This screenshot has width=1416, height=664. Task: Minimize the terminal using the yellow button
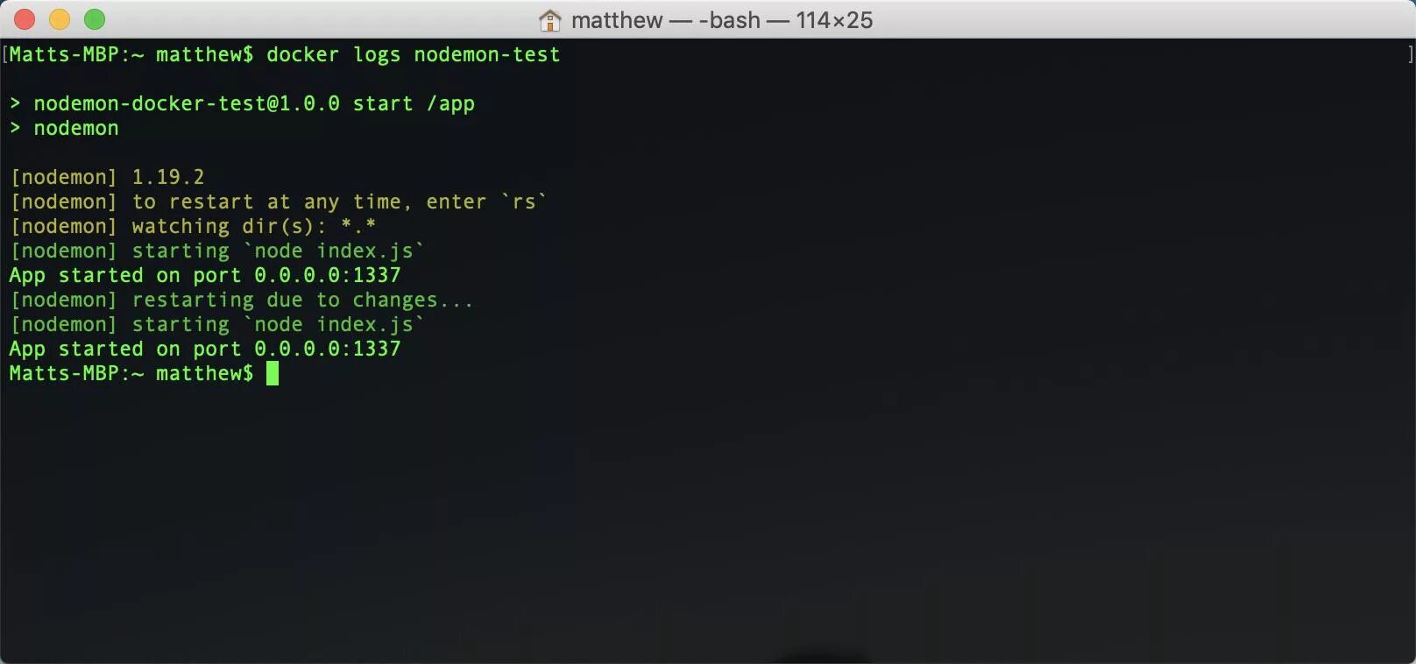point(60,19)
